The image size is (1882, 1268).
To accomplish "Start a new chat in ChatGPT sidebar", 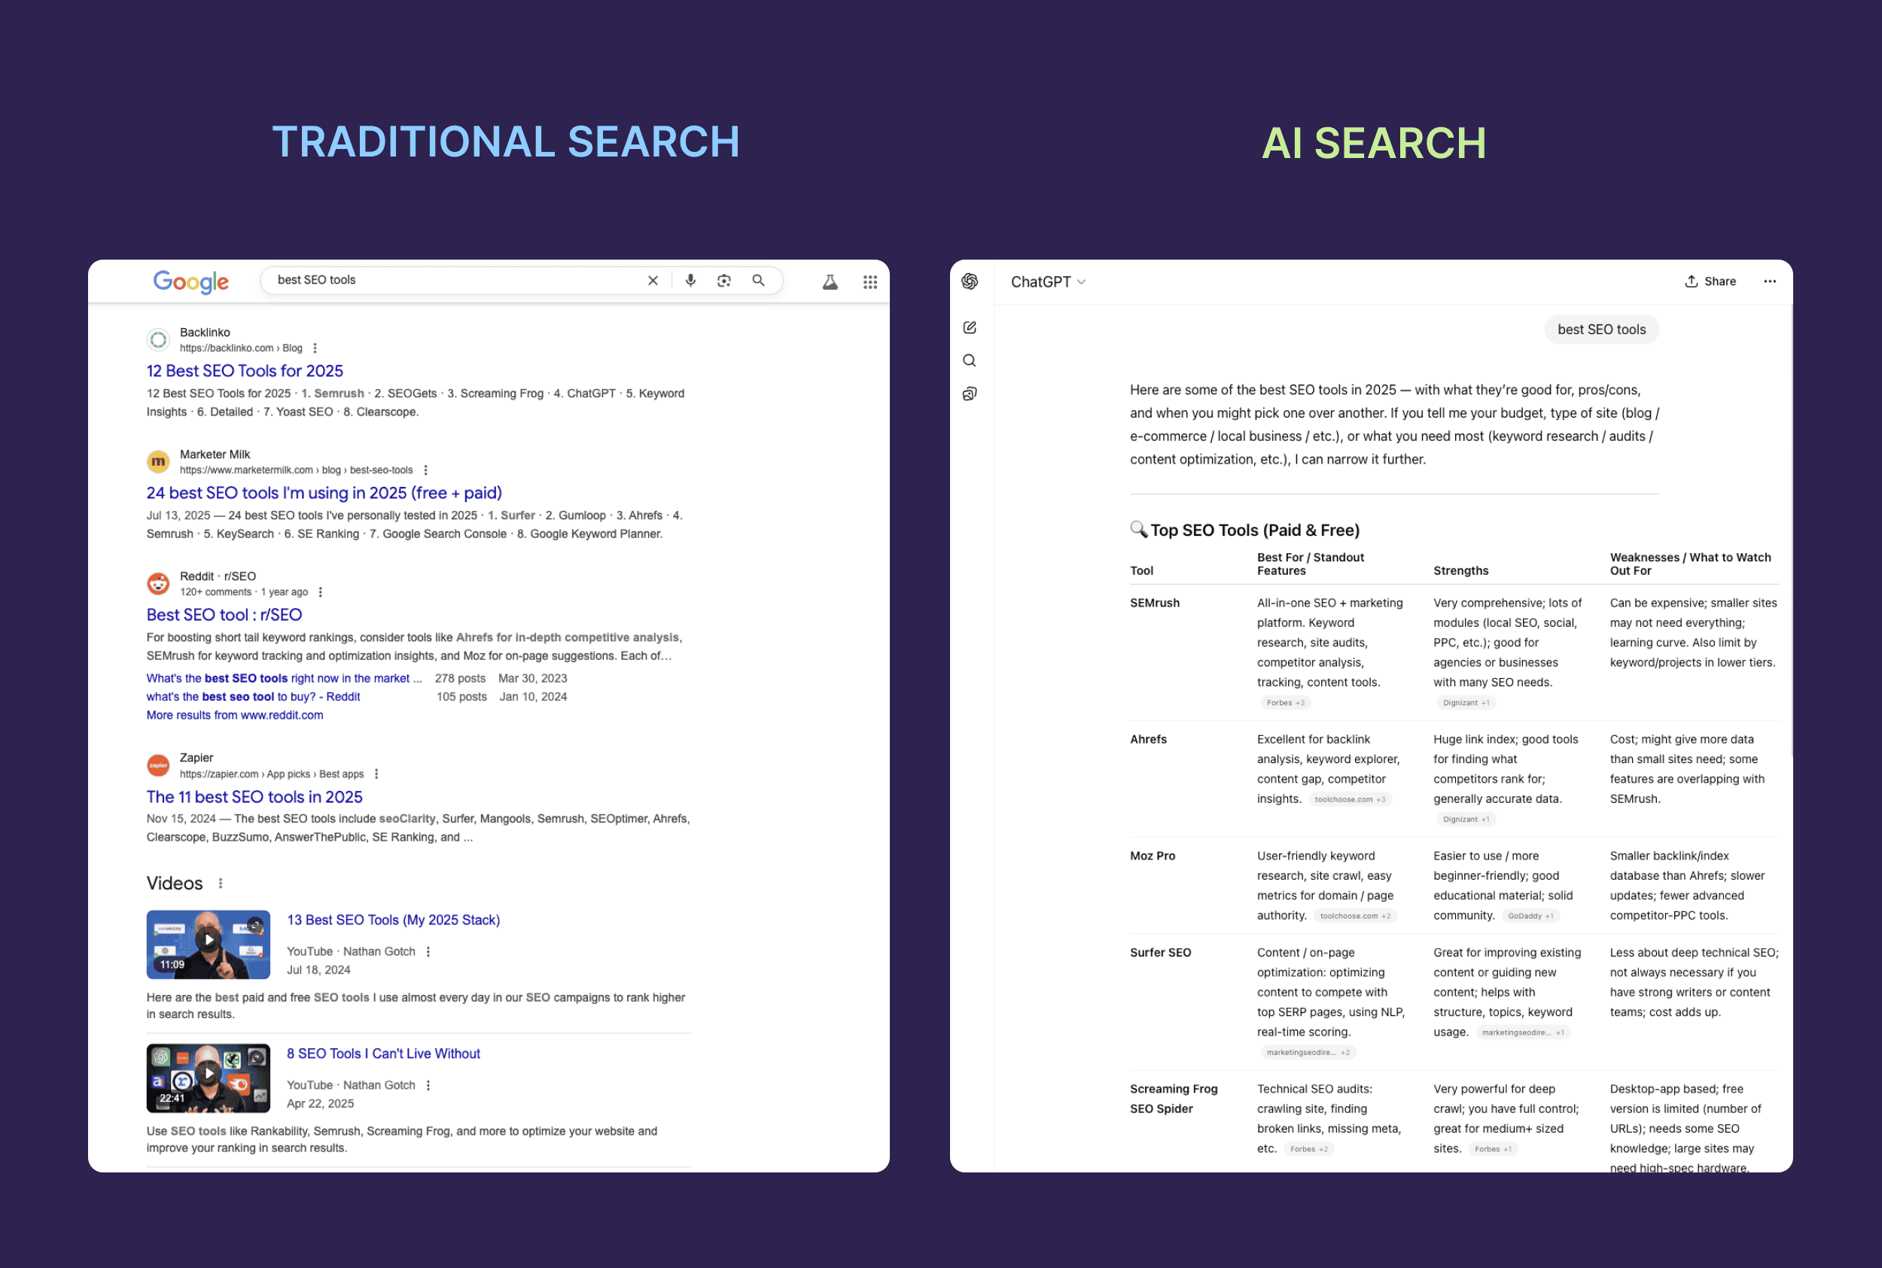I will click(x=969, y=327).
